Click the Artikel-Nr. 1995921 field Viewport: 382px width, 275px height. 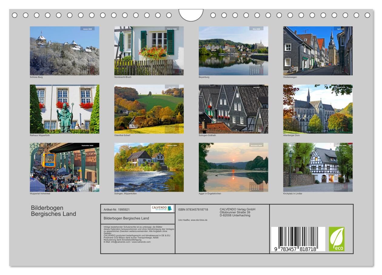click(117, 209)
